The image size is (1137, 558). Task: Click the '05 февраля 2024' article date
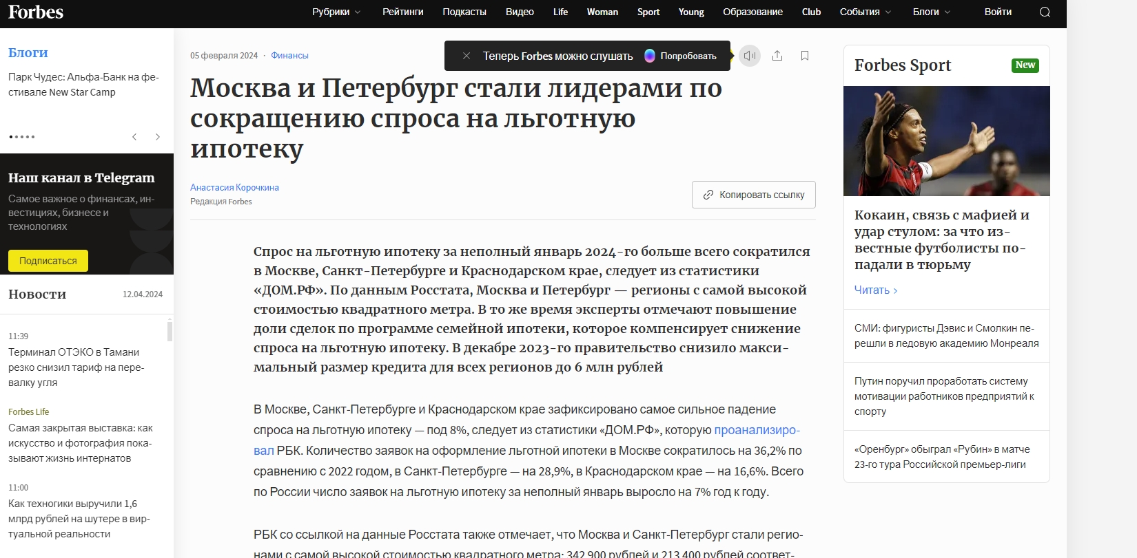coord(224,56)
